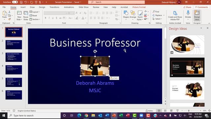Click the Undo arrow in title bar
211x119 pixels.
(26, 2)
